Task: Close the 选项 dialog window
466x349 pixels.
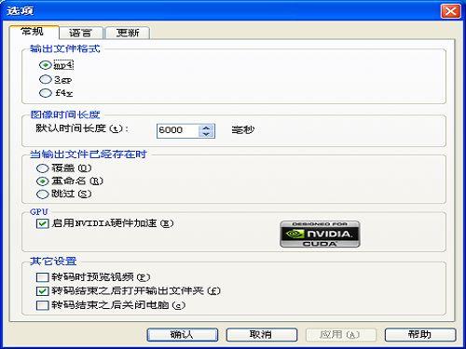Action: (x=450, y=11)
